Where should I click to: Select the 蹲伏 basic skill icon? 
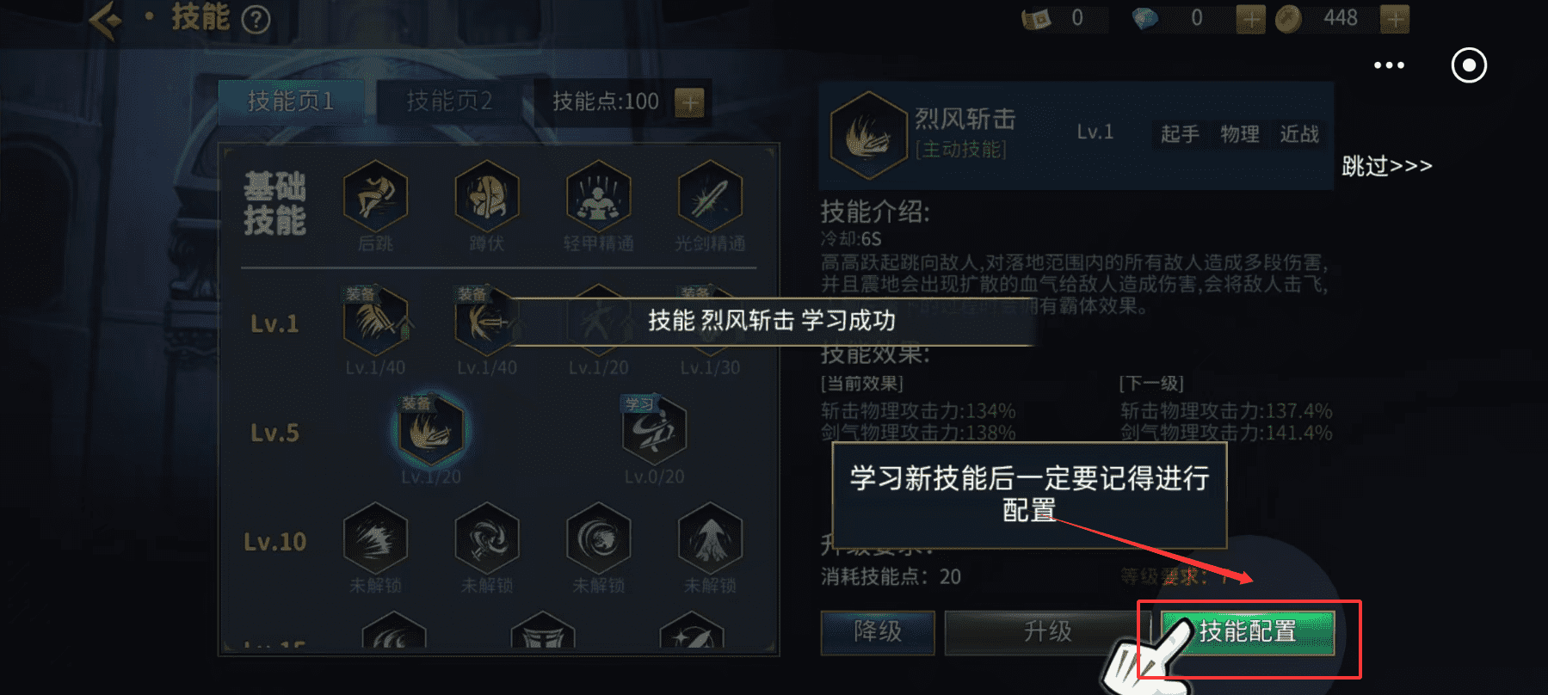(487, 196)
